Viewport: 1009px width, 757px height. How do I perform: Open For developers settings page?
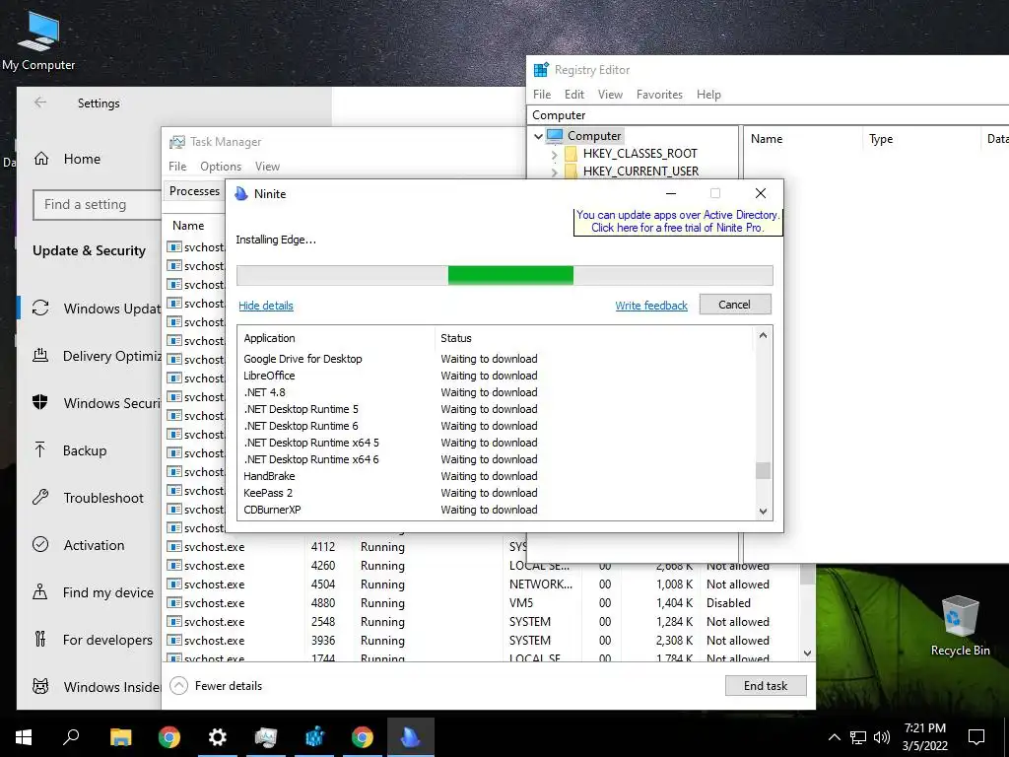94,640
